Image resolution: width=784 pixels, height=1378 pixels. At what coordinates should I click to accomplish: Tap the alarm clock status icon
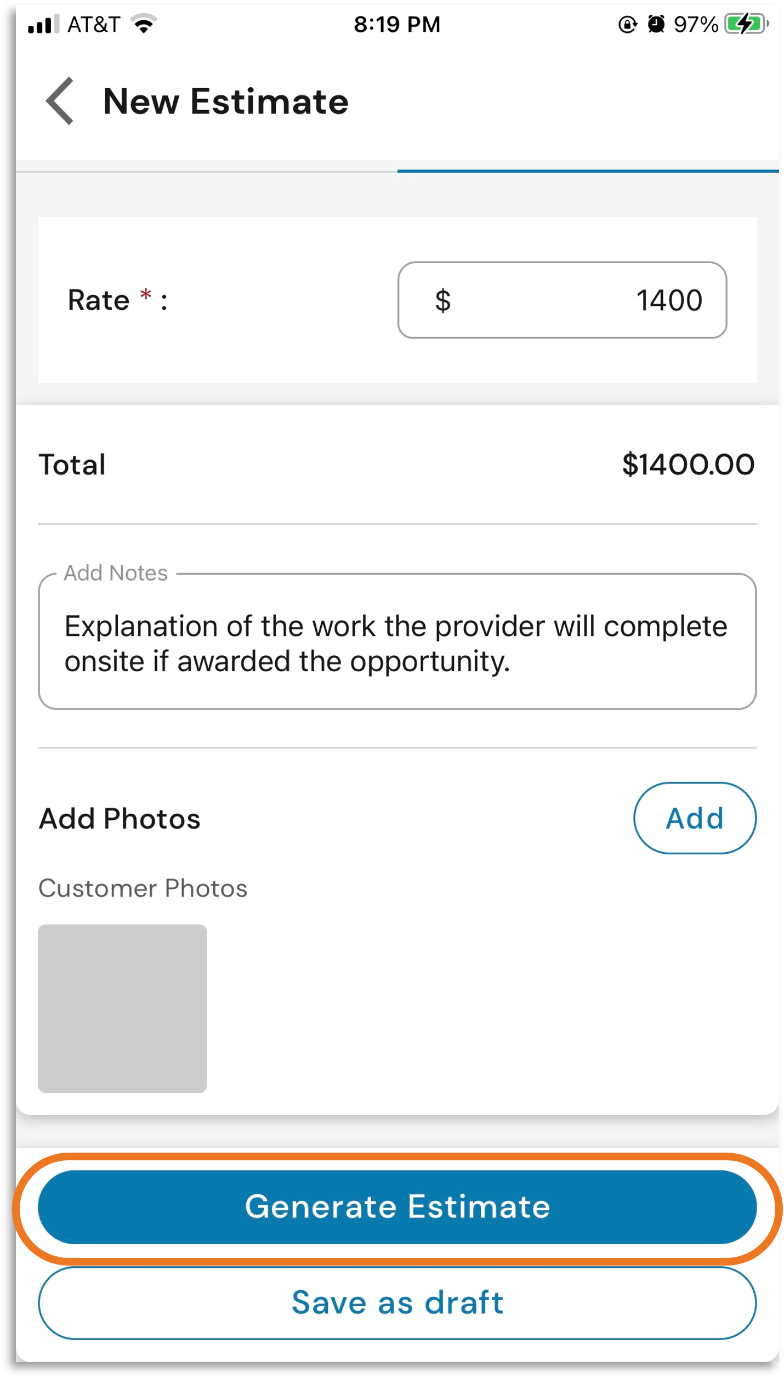(x=656, y=24)
